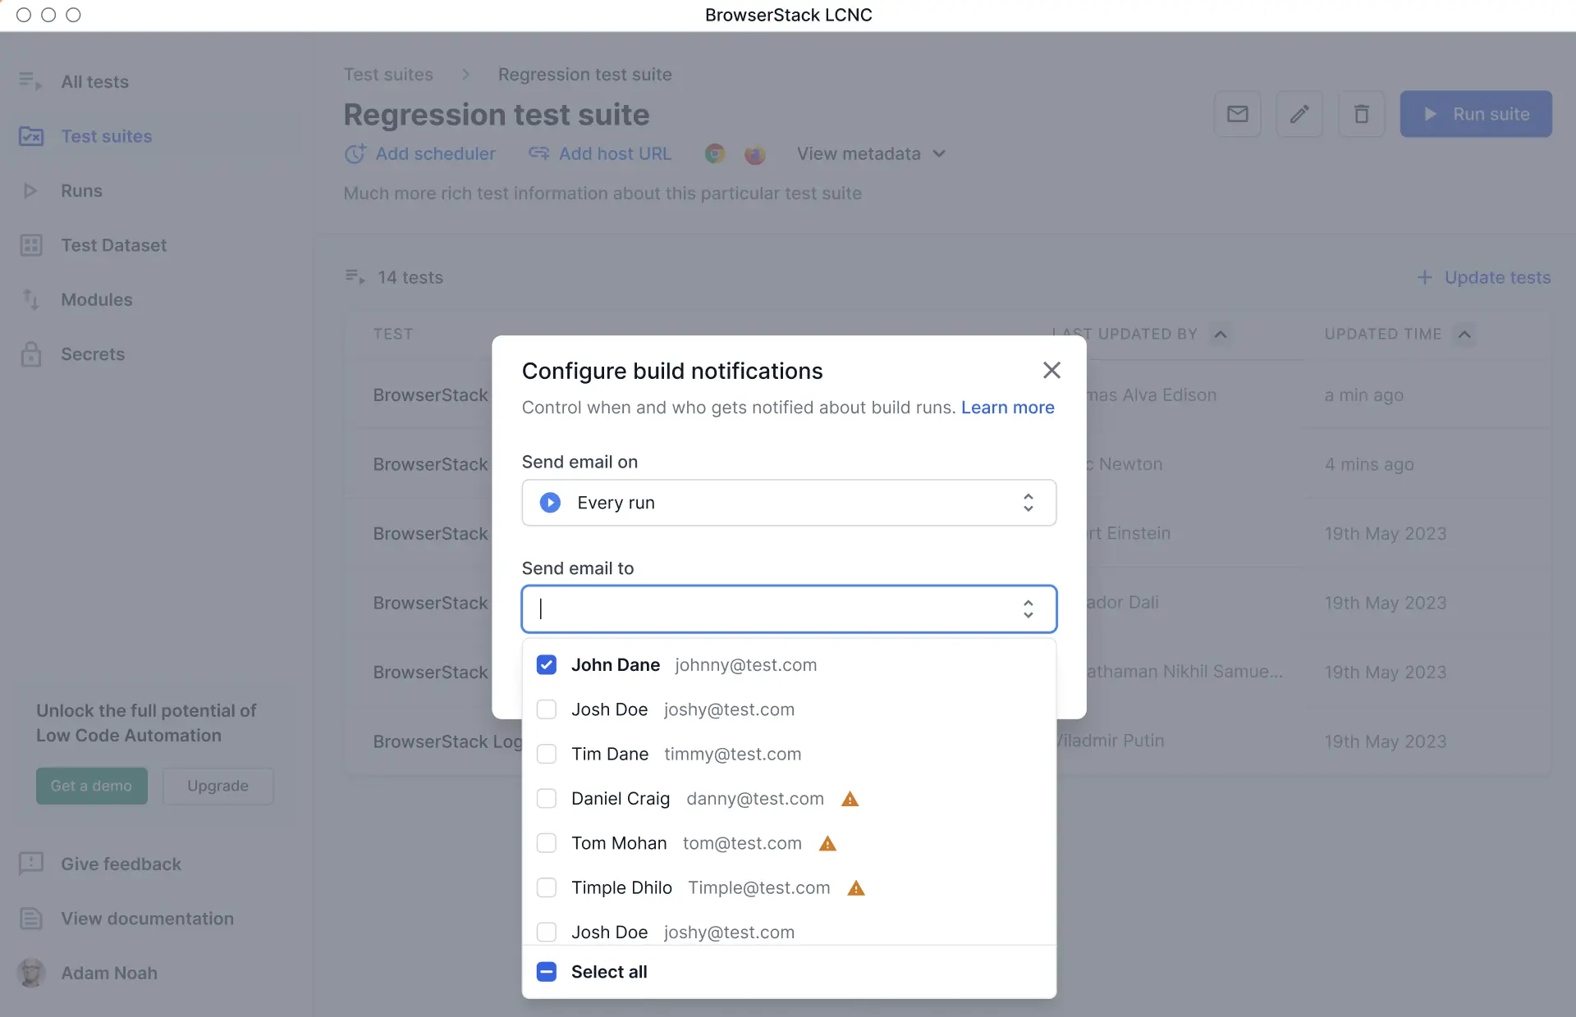This screenshot has height=1017, width=1576.
Task: Uncheck John Dane checkbox
Action: click(547, 665)
